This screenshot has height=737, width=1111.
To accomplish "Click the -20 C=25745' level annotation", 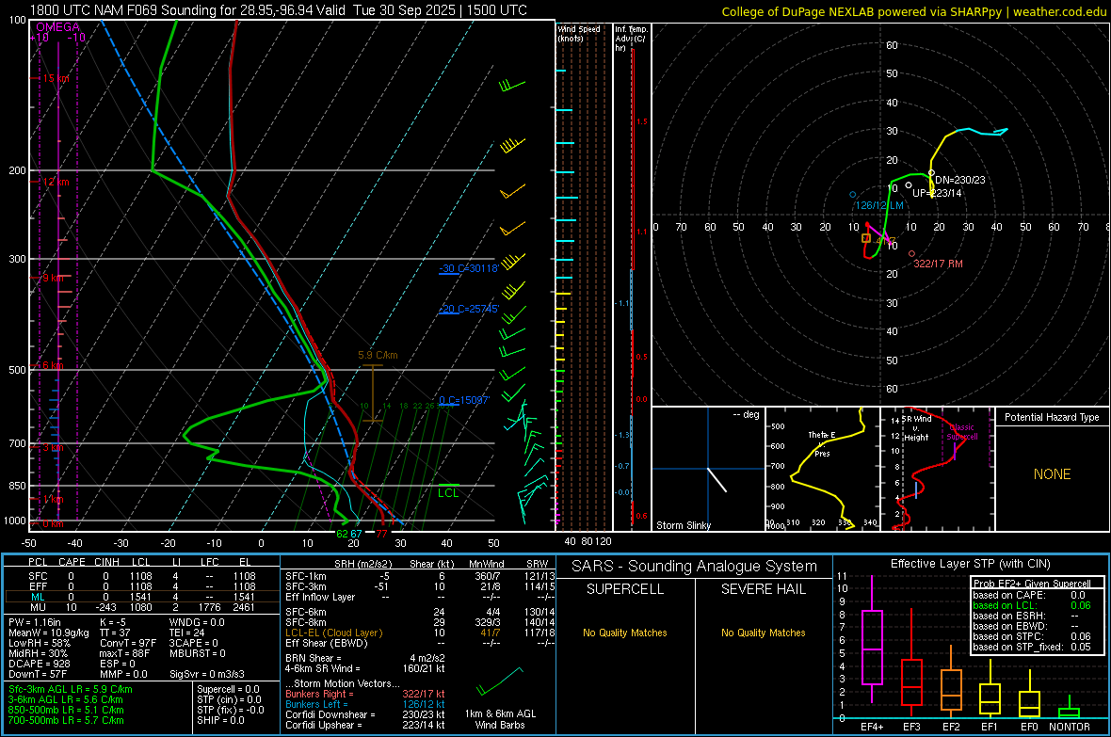I will click(x=468, y=309).
